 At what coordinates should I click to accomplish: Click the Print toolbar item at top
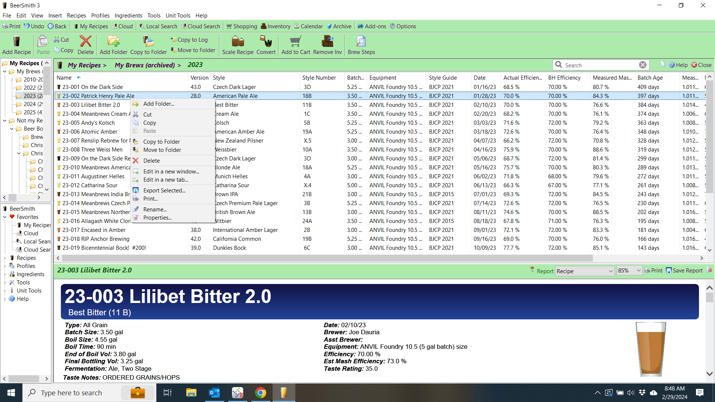(12, 26)
